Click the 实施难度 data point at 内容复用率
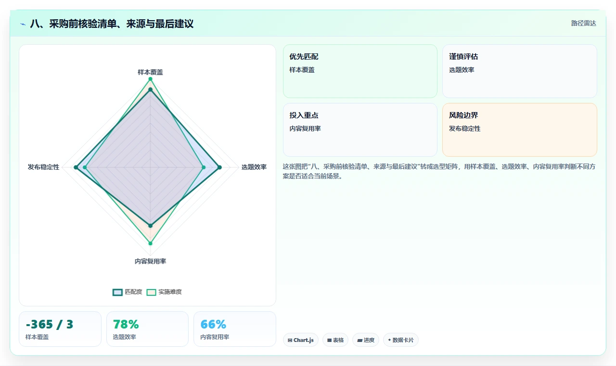The height and width of the screenshot is (366, 616). [x=150, y=243]
